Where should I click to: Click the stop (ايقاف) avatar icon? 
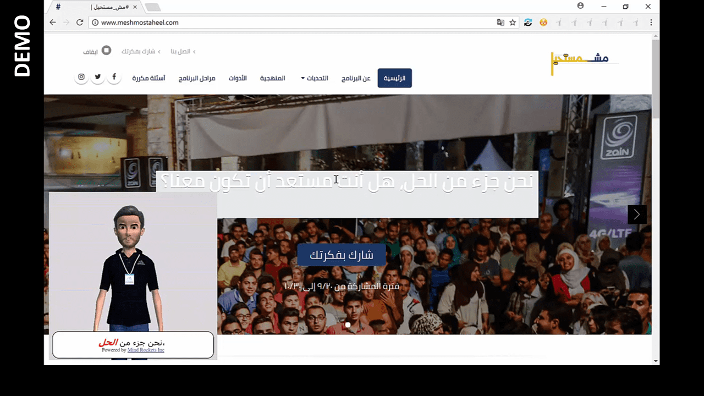(106, 50)
